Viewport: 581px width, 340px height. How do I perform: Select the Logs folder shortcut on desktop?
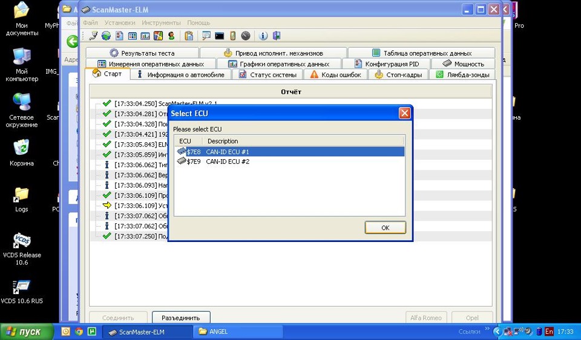(x=22, y=199)
